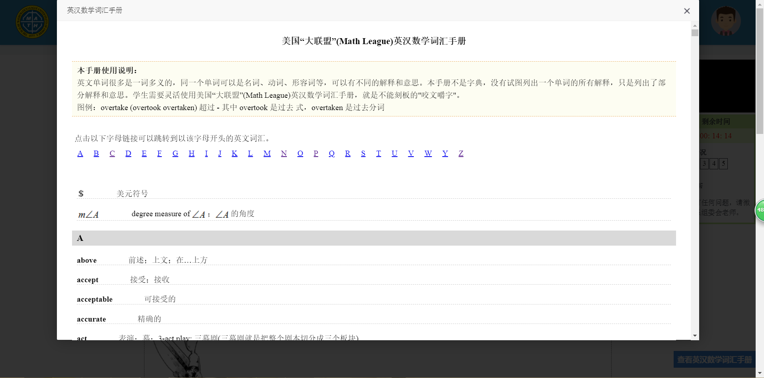Jump to letter W vocabulary
Image resolution: width=764 pixels, height=378 pixels.
pos(428,153)
